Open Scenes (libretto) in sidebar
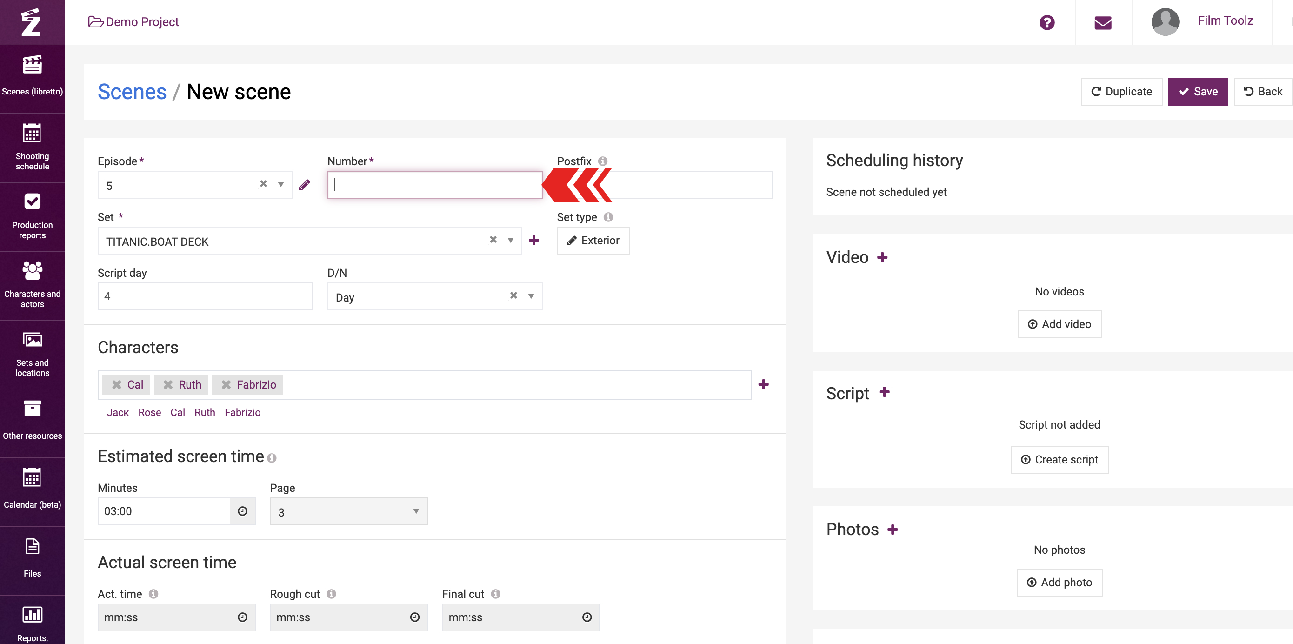Viewport: 1293px width, 644px height. (x=32, y=76)
